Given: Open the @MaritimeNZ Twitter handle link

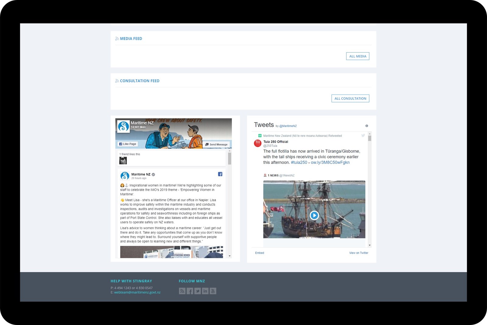Looking at the screenshot, I should (x=288, y=126).
